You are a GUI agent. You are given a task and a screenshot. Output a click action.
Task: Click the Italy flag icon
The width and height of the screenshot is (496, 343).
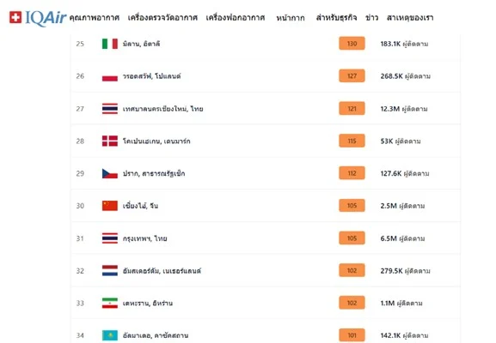coord(110,44)
